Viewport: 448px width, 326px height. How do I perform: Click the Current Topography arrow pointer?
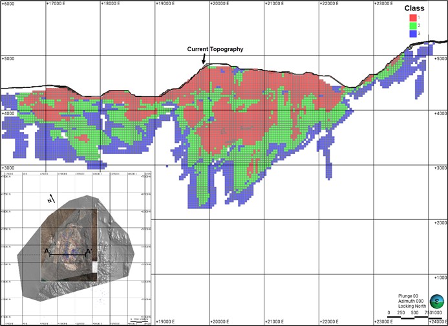[x=204, y=59]
